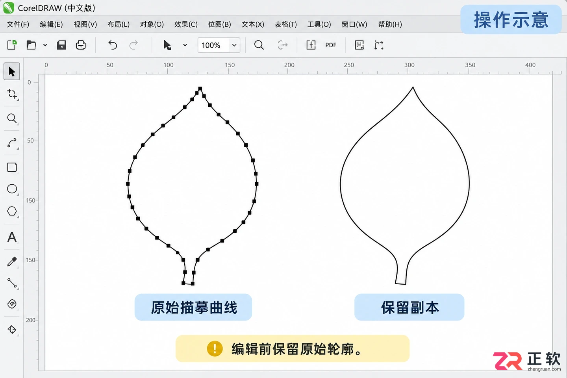Open the 效果(C) menu
This screenshot has width=567, height=378.
pyautogui.click(x=186, y=24)
